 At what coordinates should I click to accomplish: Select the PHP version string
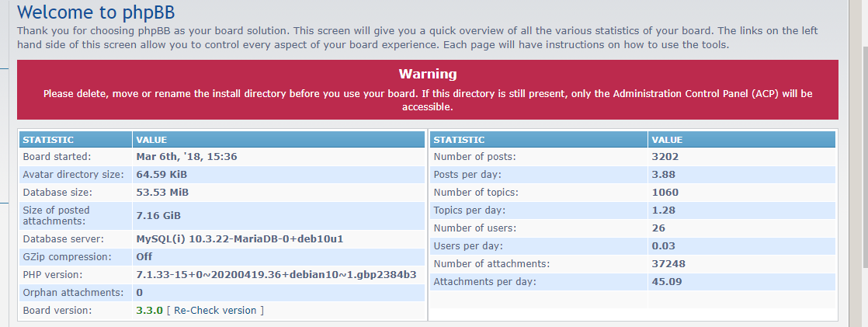pos(276,275)
